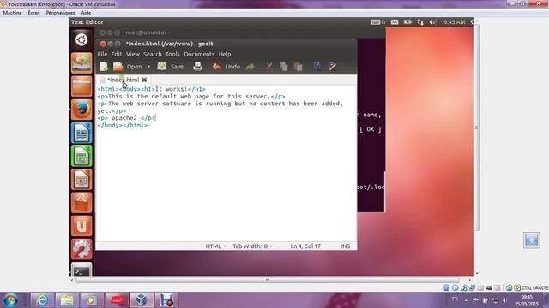Open gedit Documents menu
This screenshot has width=549, height=308.
[199, 54]
